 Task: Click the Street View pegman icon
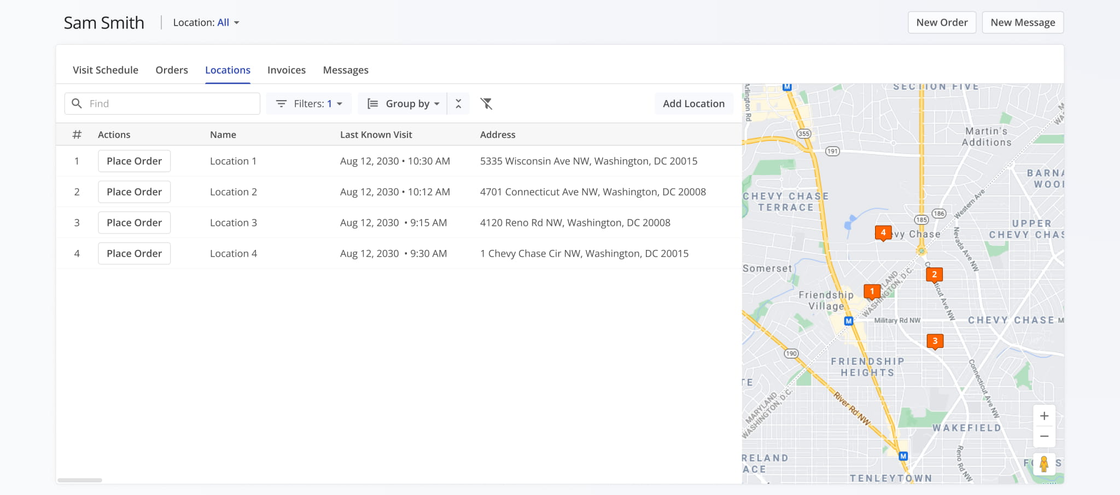(x=1043, y=464)
